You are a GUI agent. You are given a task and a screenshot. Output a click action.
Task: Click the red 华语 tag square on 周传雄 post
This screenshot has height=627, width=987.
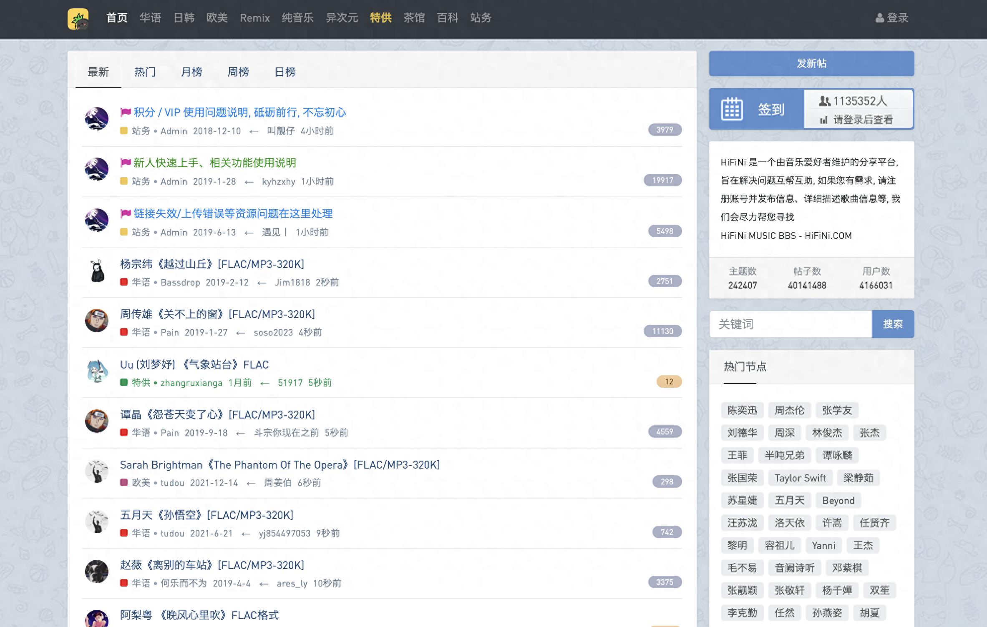124,332
